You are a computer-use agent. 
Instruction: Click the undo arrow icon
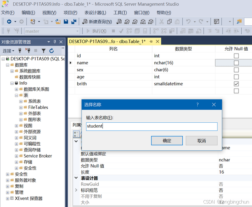[188, 21]
